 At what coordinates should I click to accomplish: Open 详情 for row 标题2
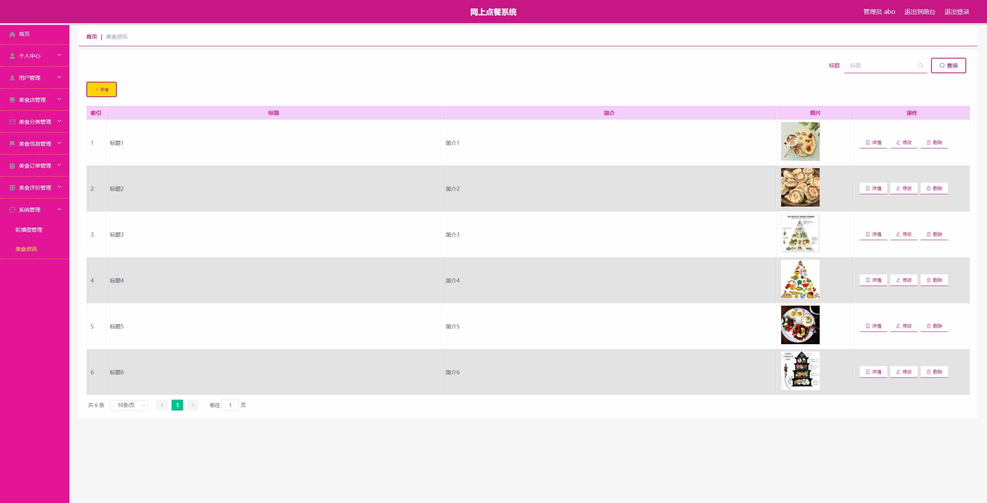pos(873,188)
